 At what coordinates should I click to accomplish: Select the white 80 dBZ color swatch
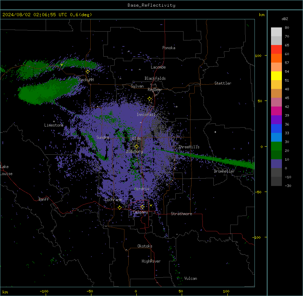pyautogui.click(x=276, y=32)
